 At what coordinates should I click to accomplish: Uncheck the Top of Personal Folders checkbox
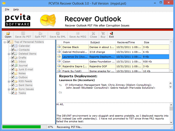tap(8, 42)
